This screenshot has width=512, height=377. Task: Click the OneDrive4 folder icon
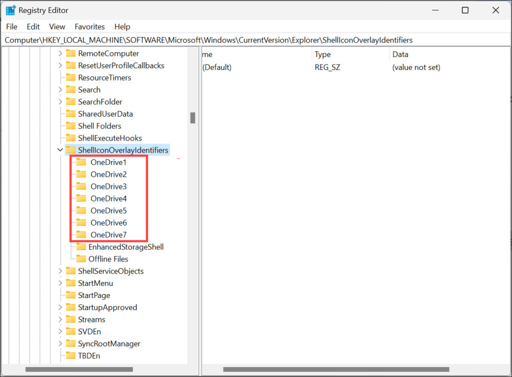[81, 198]
